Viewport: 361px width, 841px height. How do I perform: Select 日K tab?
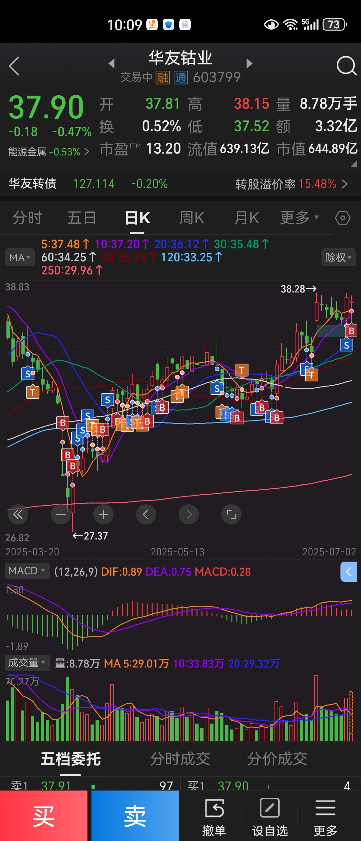[x=137, y=218]
